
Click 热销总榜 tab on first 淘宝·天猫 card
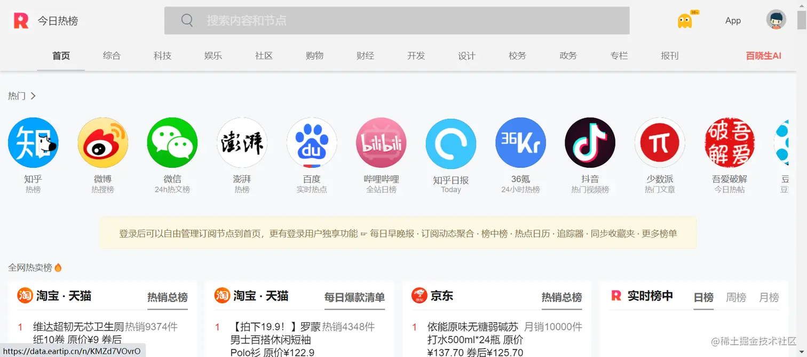[x=168, y=297]
